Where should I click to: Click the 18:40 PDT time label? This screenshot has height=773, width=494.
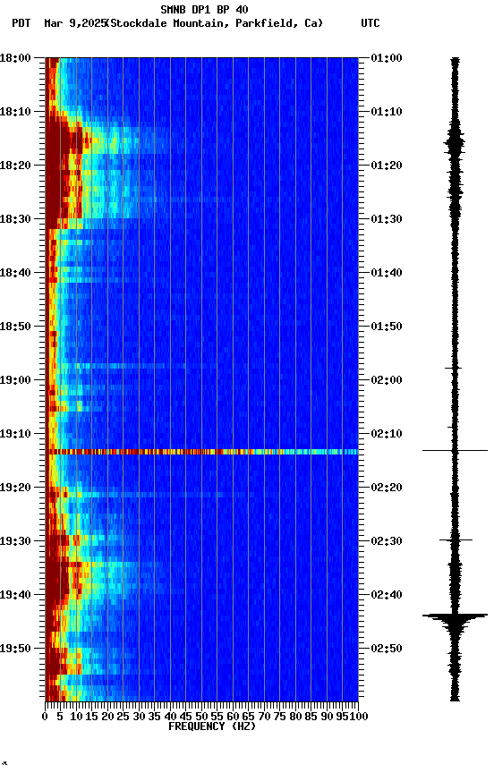[x=15, y=273]
